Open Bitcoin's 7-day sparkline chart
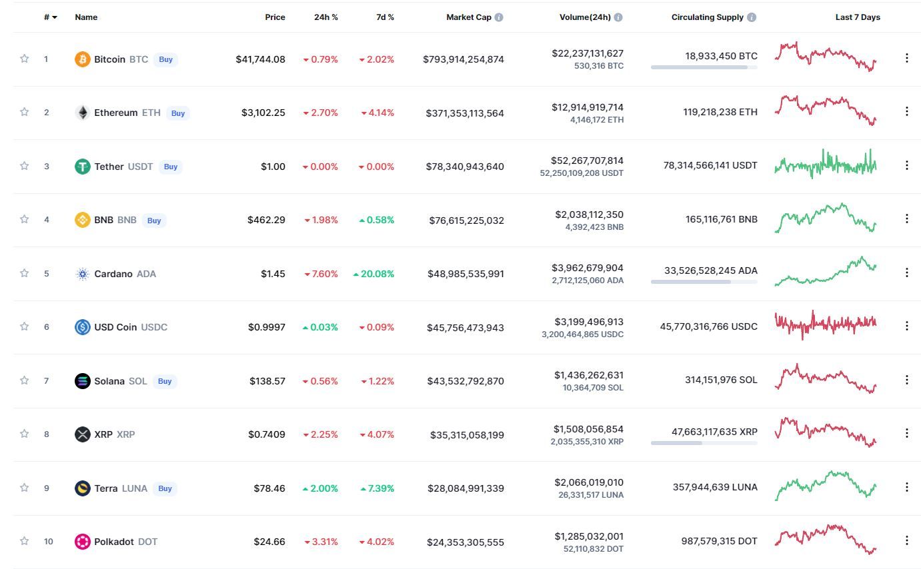Screen dimensions: 921x569 tap(826, 57)
